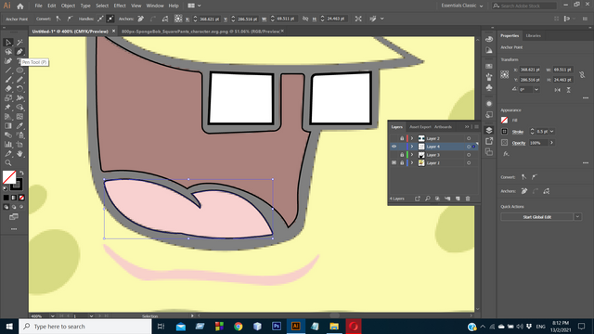
Task: Open Edit Toolbar three-dots button
Action: click(x=14, y=229)
